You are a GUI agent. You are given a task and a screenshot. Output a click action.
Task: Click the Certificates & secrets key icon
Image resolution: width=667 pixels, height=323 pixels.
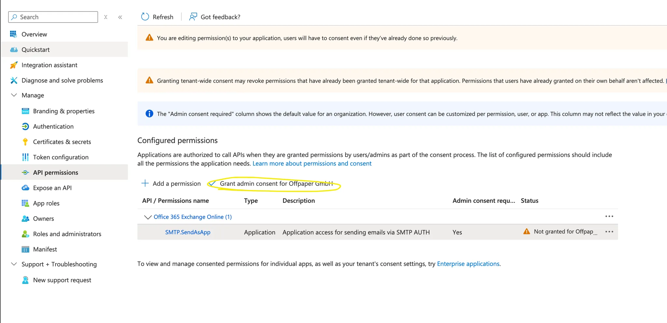[x=25, y=142]
